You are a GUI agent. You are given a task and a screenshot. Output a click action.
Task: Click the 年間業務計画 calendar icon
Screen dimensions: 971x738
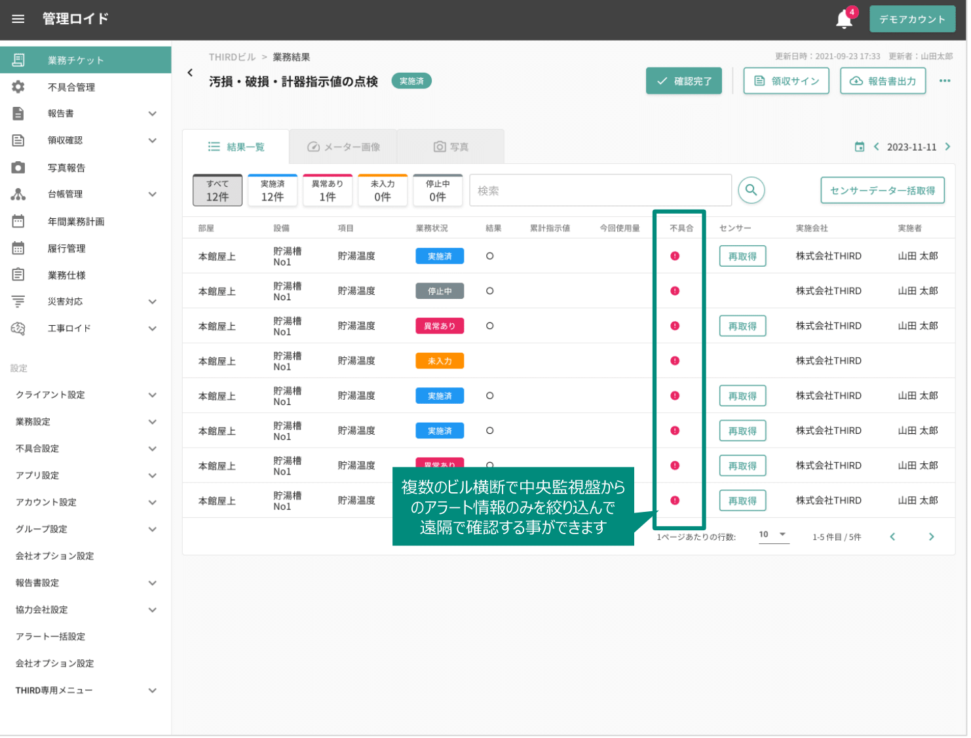coord(18,222)
